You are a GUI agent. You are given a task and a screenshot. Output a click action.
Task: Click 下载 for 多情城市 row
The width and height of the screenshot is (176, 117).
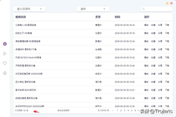(x=167, y=50)
